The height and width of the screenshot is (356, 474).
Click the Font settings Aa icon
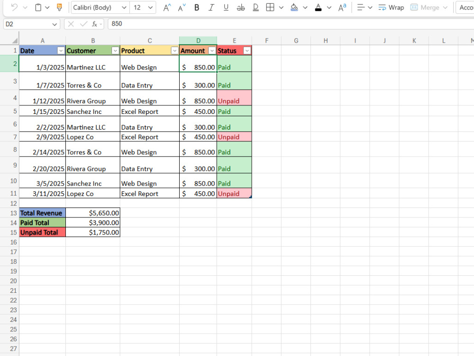(342, 8)
